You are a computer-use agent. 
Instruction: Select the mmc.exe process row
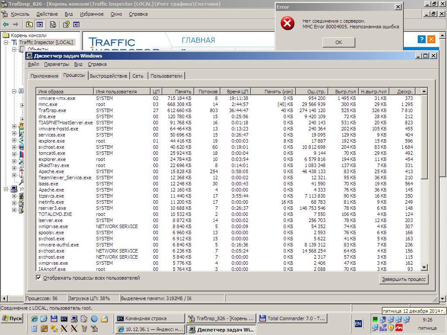pyautogui.click(x=229, y=104)
